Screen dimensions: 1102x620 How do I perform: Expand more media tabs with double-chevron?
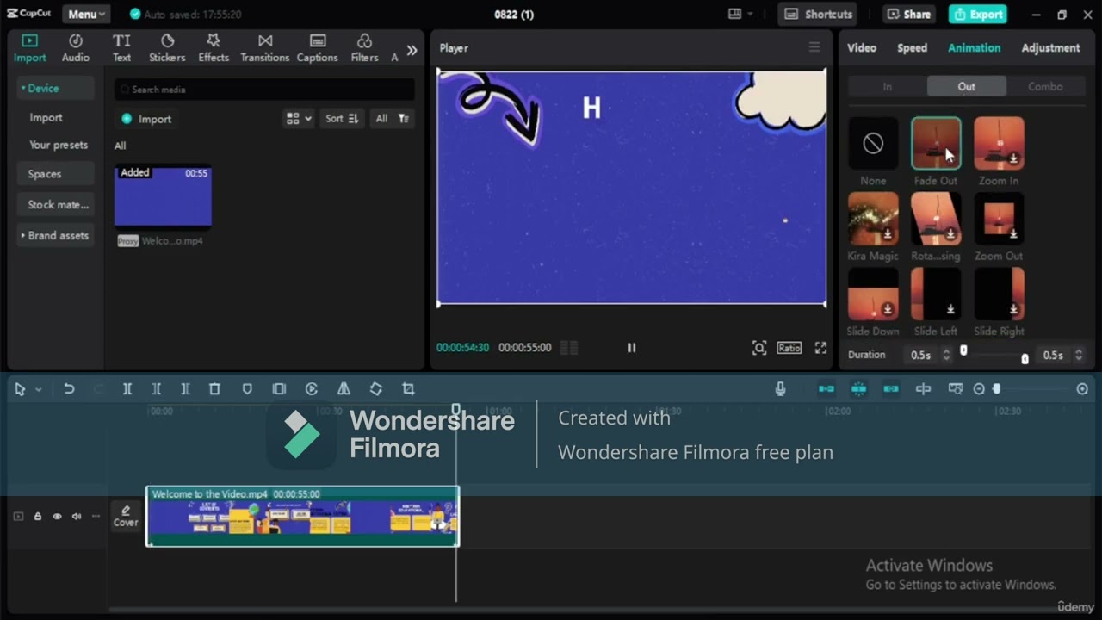(412, 50)
